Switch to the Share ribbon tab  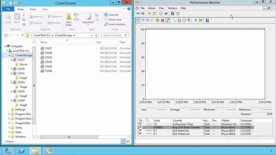point(33,9)
